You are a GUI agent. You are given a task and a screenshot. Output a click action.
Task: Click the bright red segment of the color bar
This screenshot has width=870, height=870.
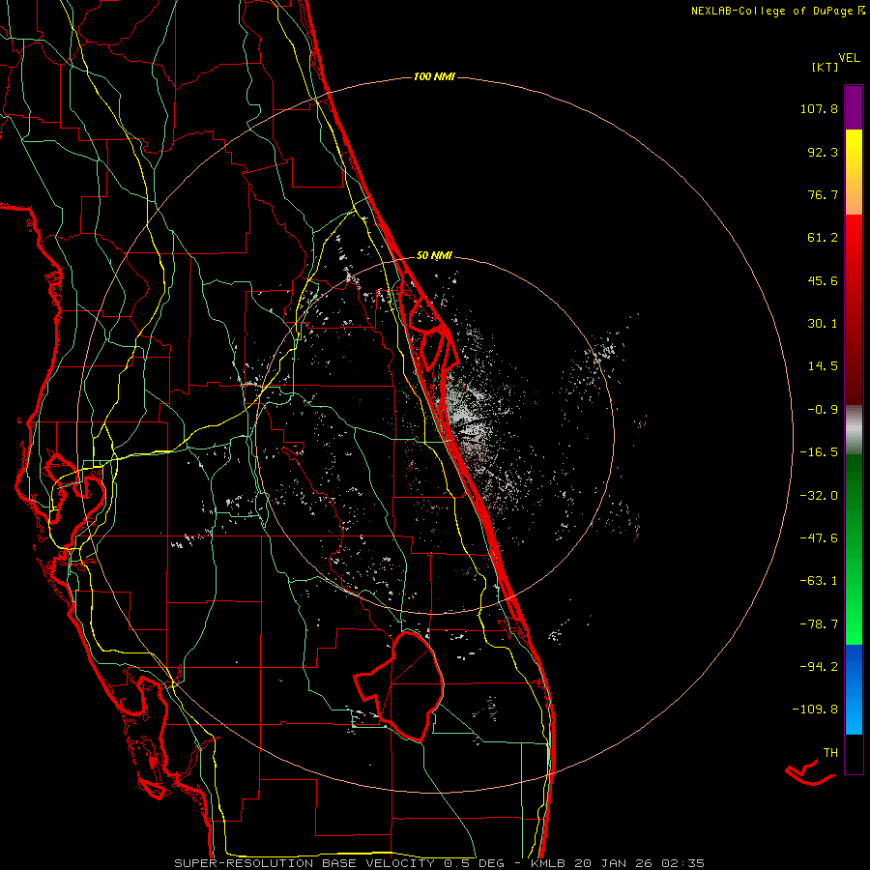click(854, 237)
